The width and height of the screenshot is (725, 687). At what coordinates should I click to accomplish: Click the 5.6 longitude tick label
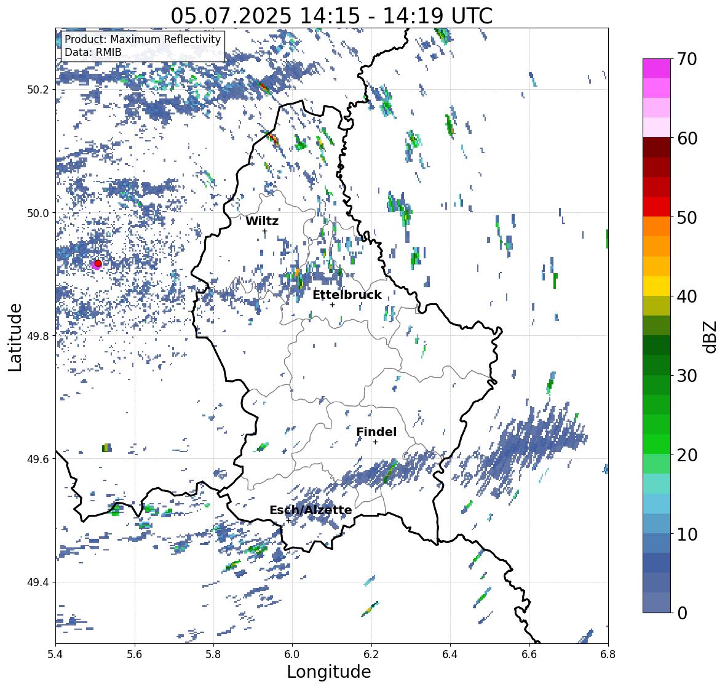point(135,654)
